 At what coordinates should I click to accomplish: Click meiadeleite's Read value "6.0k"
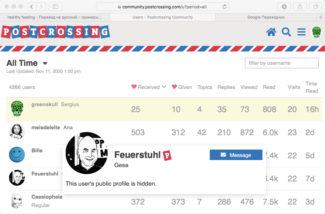point(271,132)
